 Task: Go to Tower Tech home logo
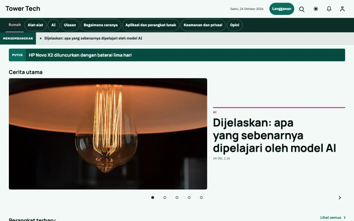point(23,9)
